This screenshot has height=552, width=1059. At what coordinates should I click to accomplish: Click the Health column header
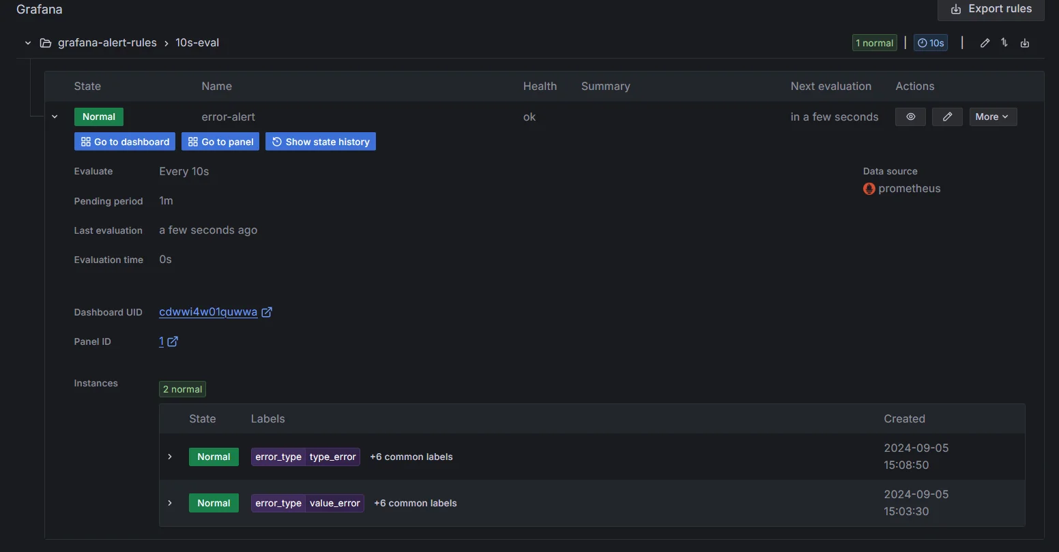tap(540, 87)
